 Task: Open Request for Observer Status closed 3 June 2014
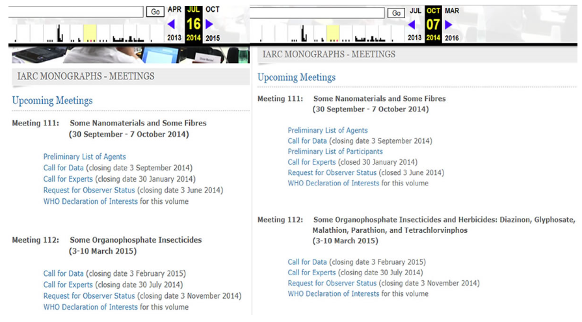click(x=332, y=172)
